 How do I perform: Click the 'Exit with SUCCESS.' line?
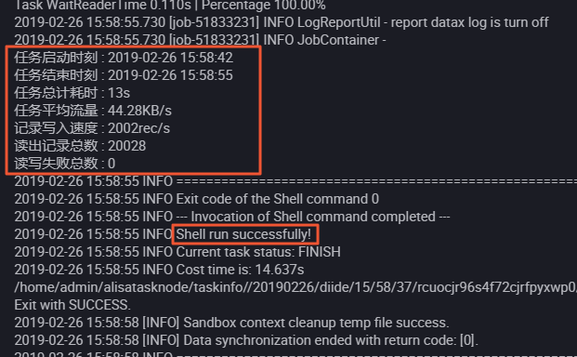72,305
